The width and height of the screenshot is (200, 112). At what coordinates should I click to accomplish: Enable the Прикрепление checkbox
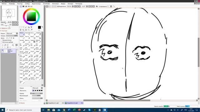click(2, 40)
